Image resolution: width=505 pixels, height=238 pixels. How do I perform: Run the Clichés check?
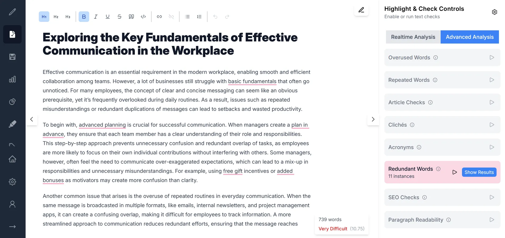[x=492, y=125]
